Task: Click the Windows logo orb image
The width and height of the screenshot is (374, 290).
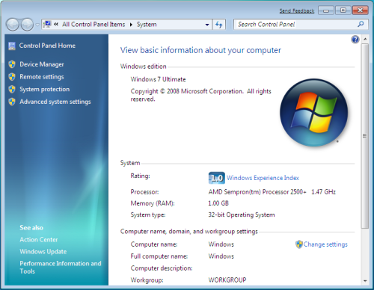Action: click(x=313, y=113)
